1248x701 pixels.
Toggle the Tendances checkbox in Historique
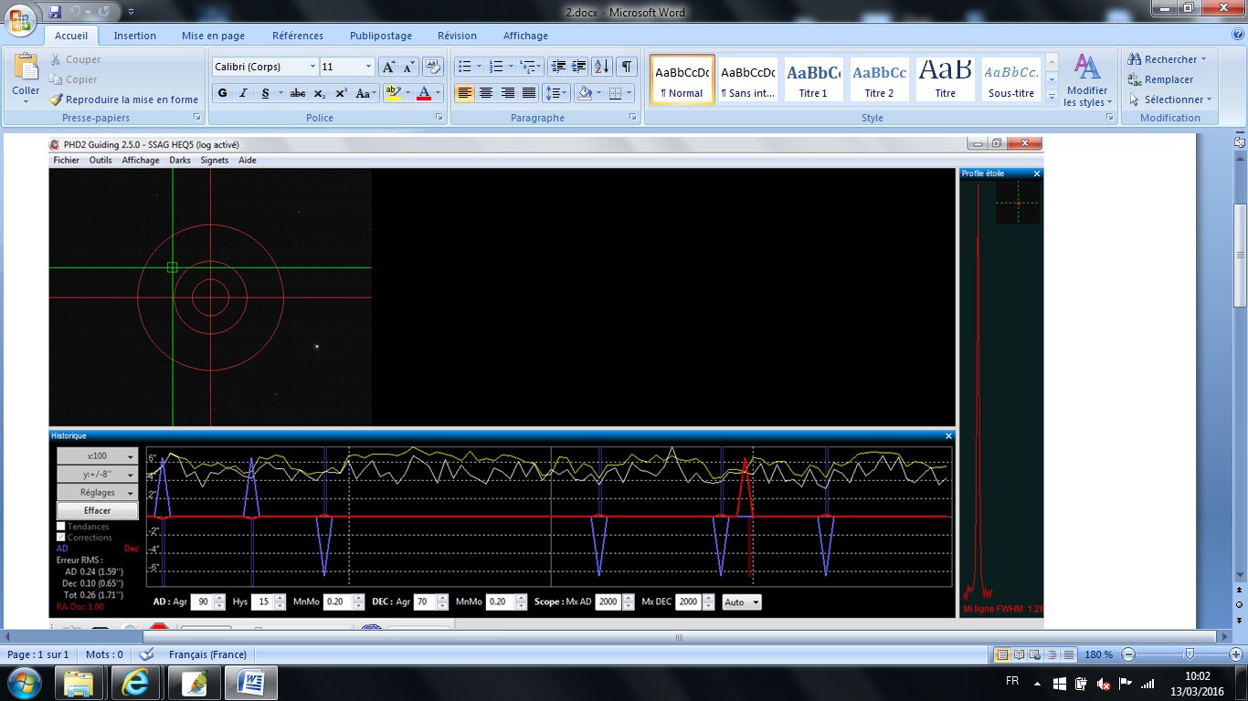click(x=61, y=527)
